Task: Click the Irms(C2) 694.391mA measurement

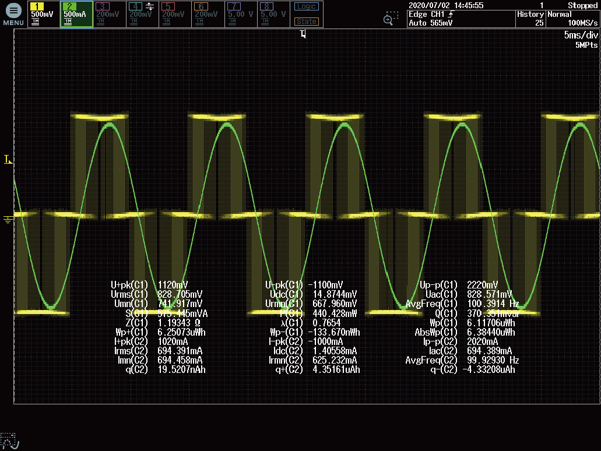Action: click(x=159, y=351)
